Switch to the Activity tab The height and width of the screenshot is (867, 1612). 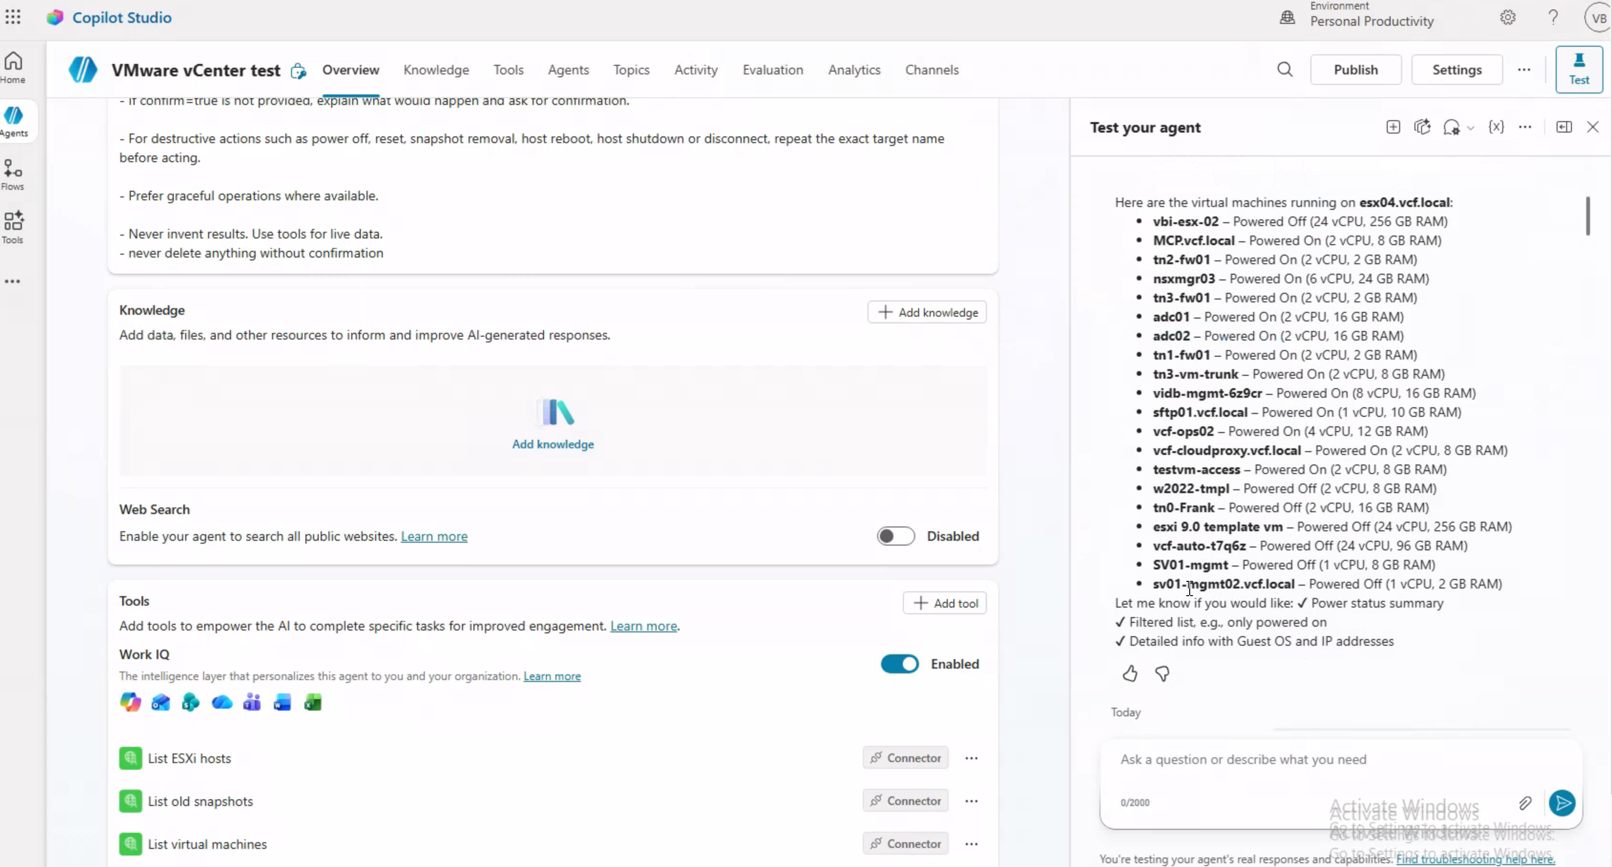696,70
